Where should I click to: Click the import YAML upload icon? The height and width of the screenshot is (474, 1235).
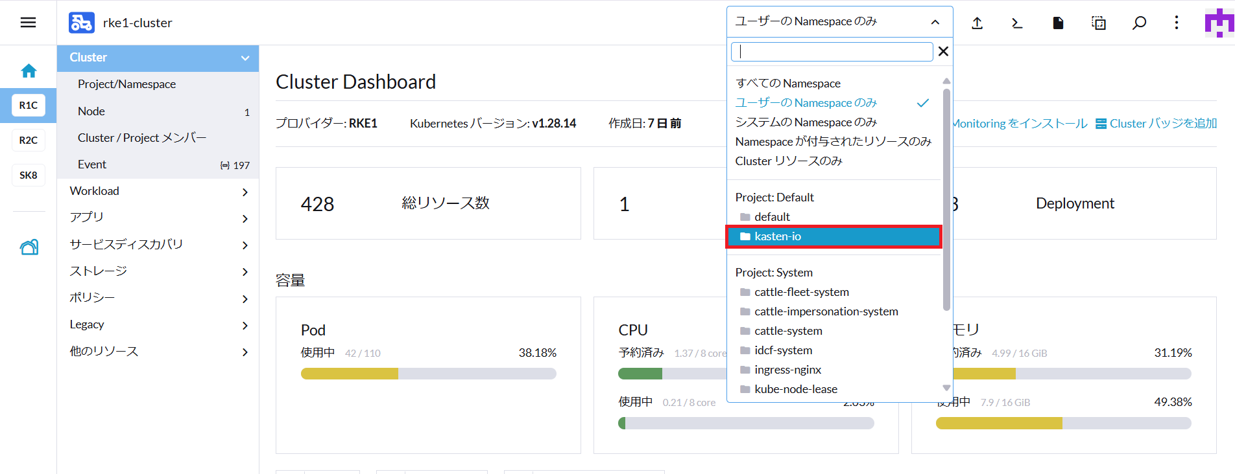[977, 23]
